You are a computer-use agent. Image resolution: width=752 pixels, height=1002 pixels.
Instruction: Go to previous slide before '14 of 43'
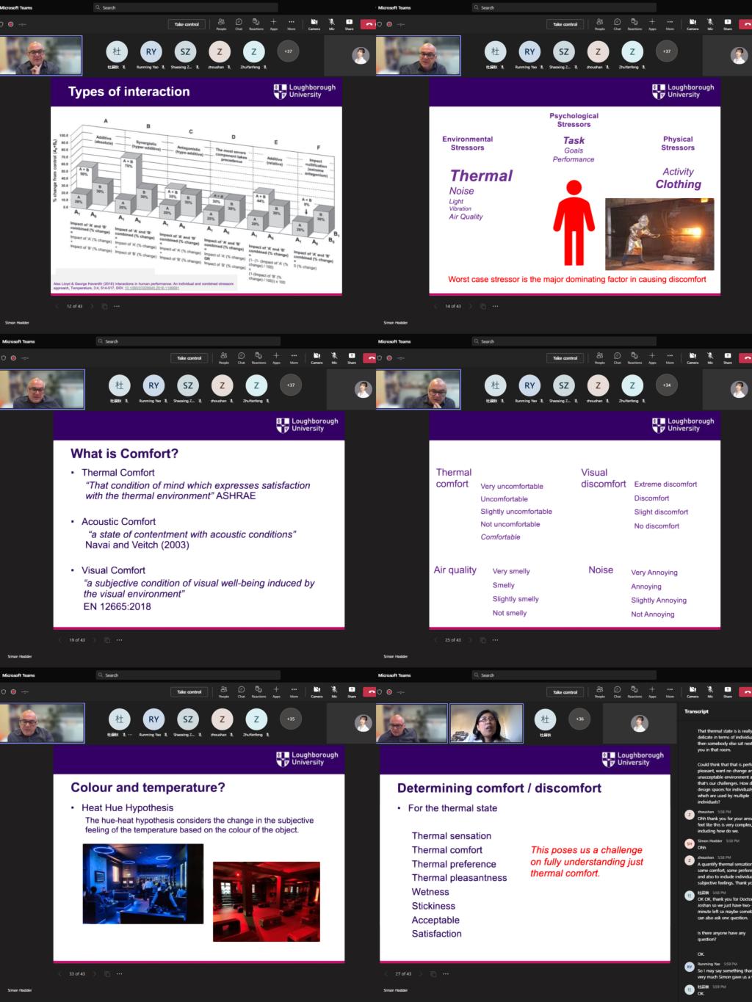click(435, 306)
